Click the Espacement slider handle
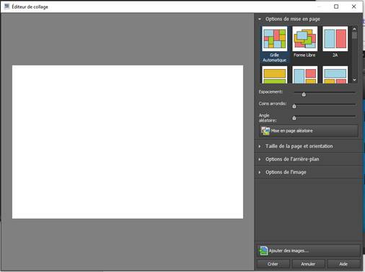365x272 pixels. coord(304,94)
